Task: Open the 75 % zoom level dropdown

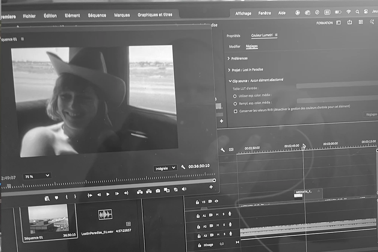Action: pyautogui.click(x=37, y=176)
